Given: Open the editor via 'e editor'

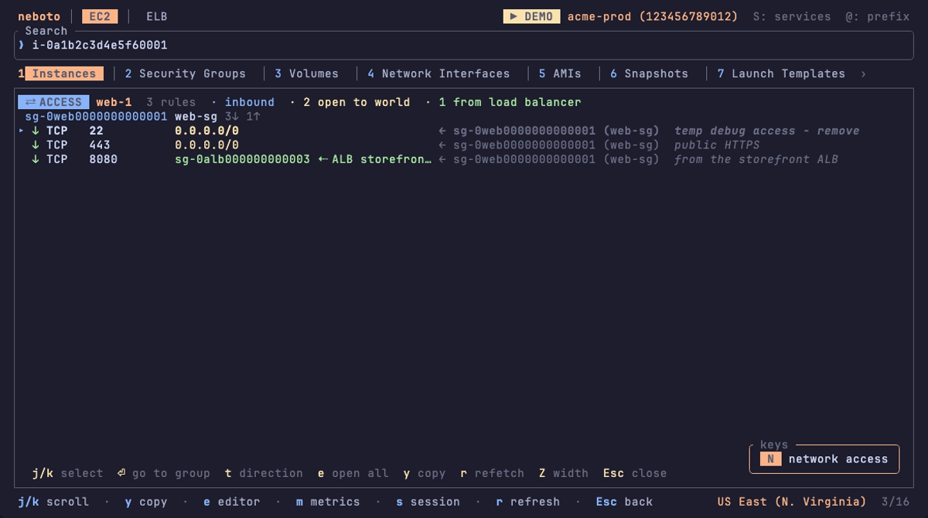Looking at the screenshot, I should [231, 502].
